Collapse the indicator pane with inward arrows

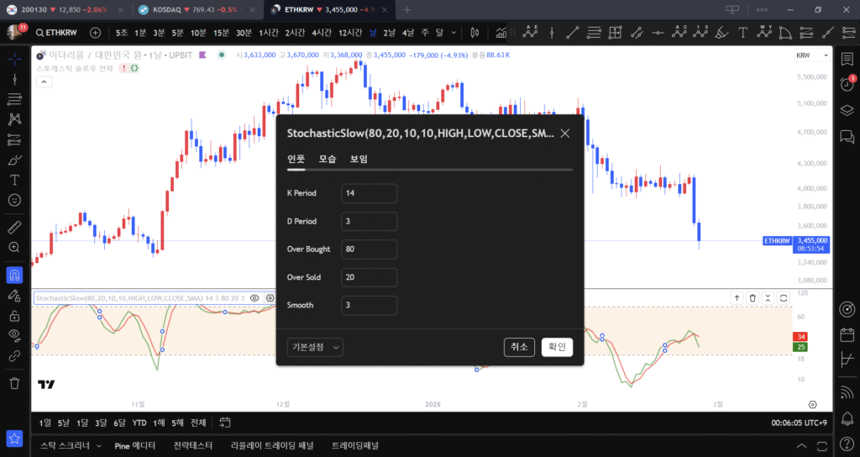click(768, 298)
